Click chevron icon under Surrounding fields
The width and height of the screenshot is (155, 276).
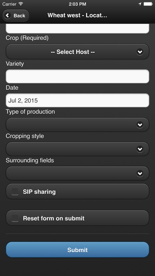tap(140, 173)
